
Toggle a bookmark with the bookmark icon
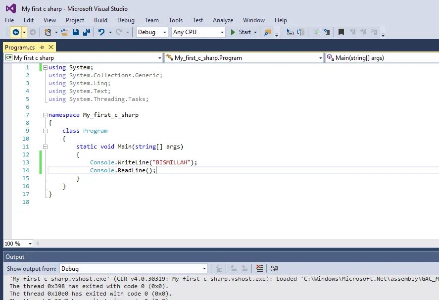[341, 32]
